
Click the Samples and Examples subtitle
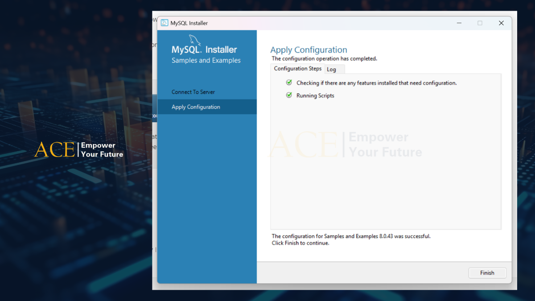(206, 60)
